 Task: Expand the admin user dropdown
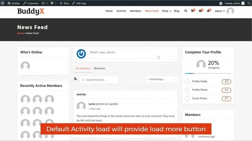(x=220, y=11)
